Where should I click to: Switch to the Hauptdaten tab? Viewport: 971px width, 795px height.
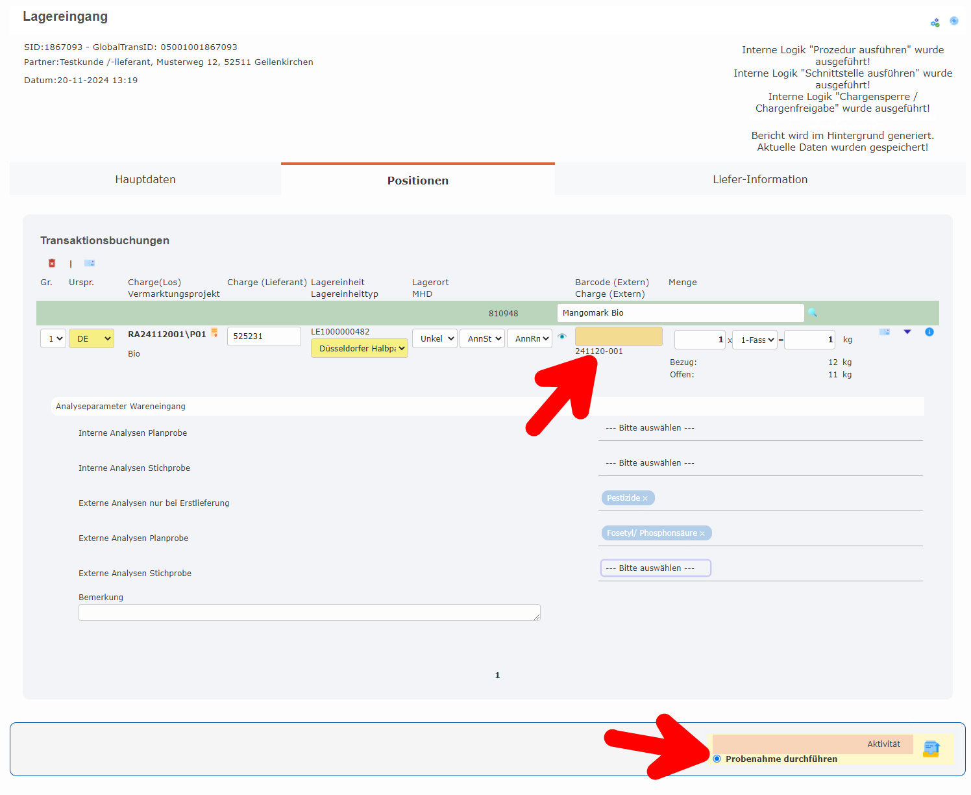click(x=145, y=179)
